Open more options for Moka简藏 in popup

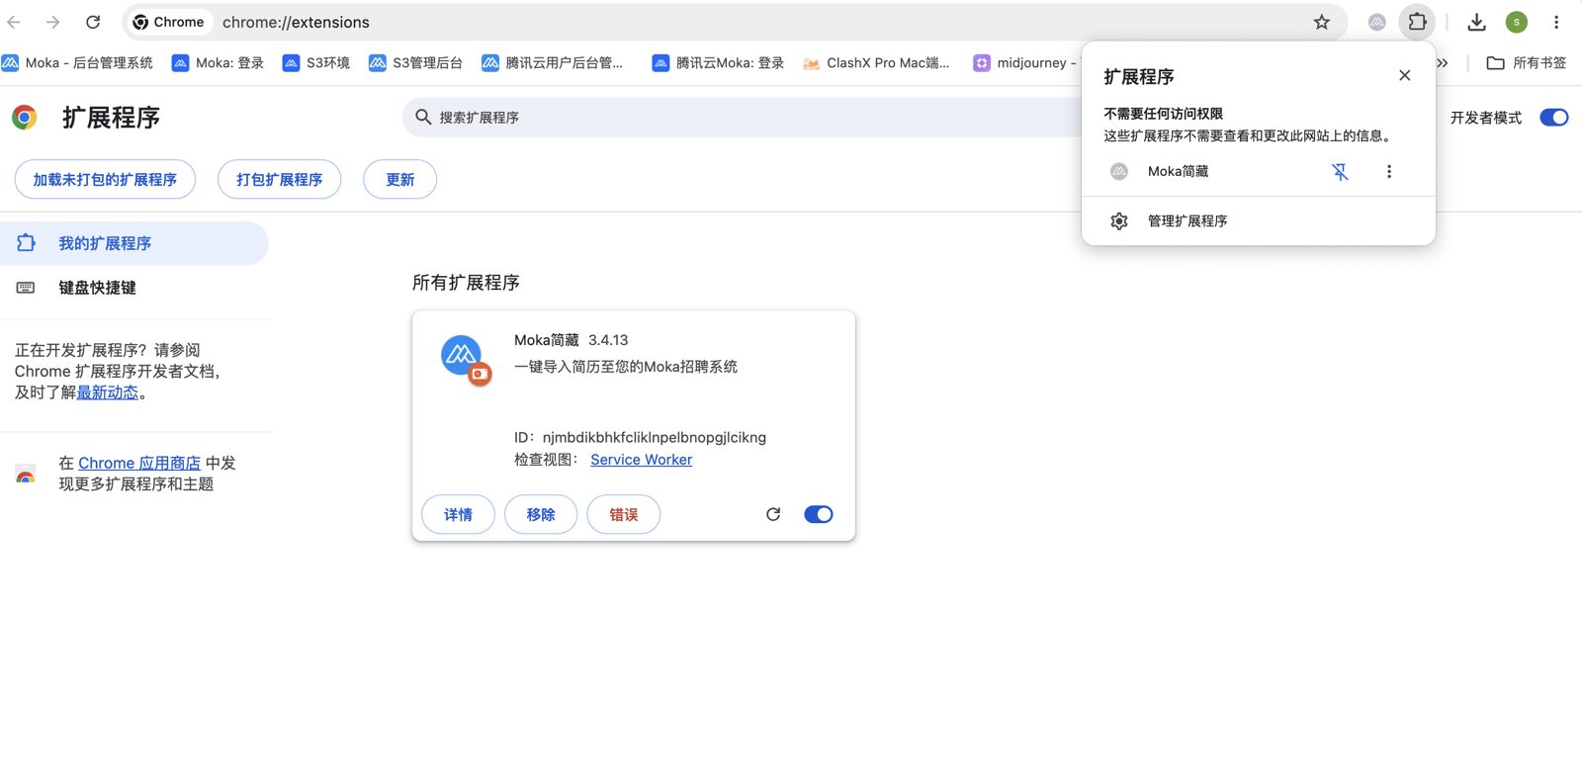click(x=1389, y=171)
